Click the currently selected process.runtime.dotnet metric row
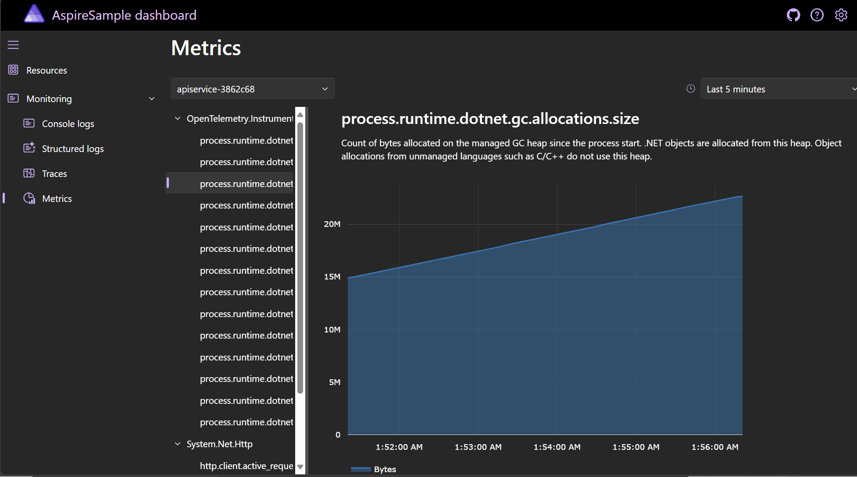The image size is (857, 477). point(229,184)
